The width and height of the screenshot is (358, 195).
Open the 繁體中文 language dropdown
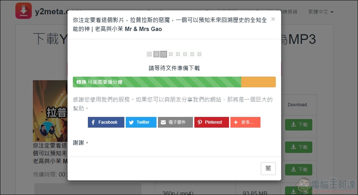(x=320, y=12)
